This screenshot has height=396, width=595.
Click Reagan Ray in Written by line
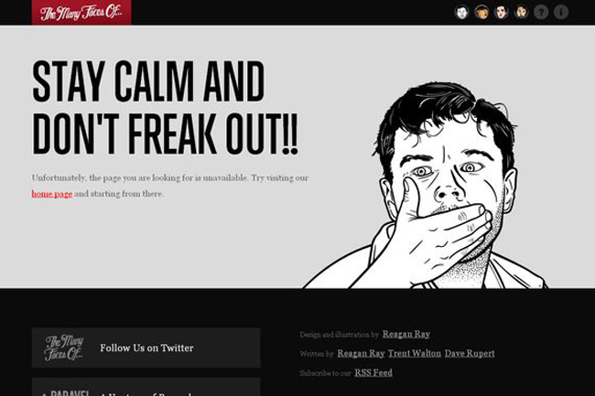coord(361,353)
